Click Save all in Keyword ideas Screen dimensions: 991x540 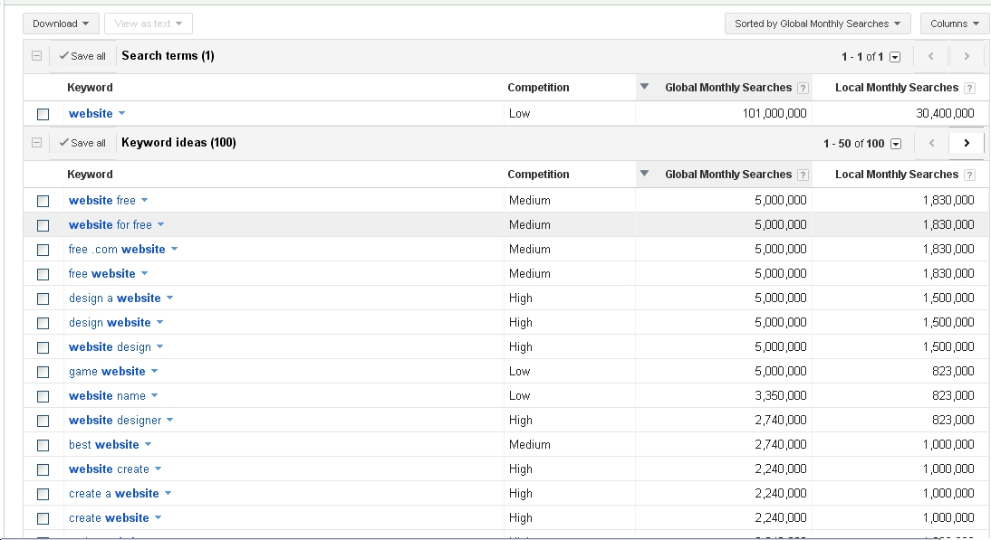point(82,143)
